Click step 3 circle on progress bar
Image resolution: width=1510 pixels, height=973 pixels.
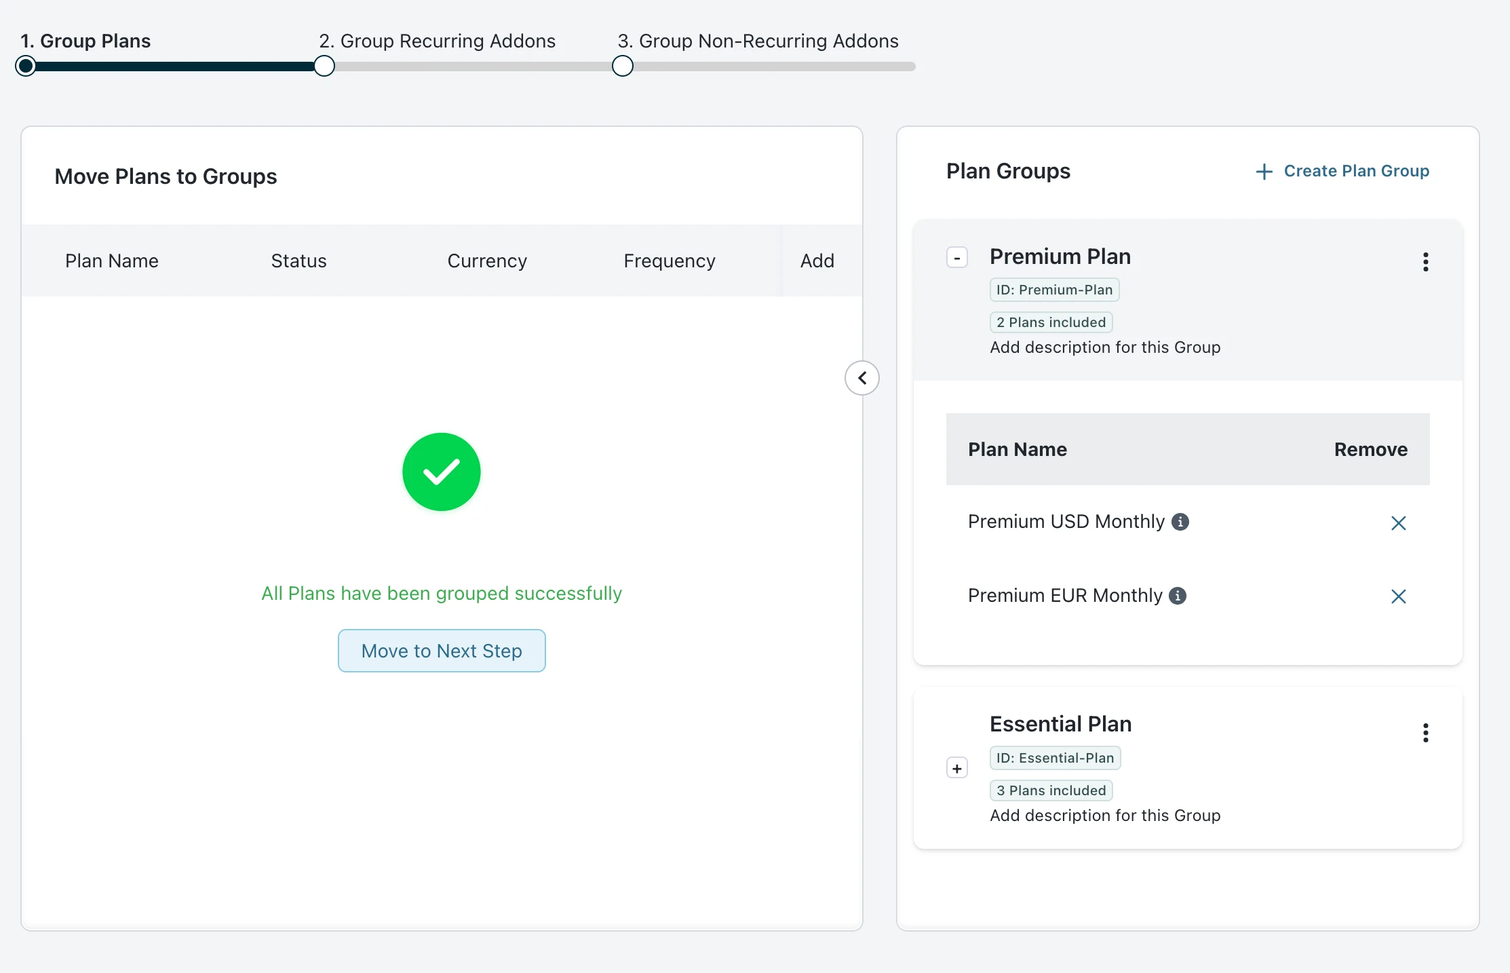622,66
